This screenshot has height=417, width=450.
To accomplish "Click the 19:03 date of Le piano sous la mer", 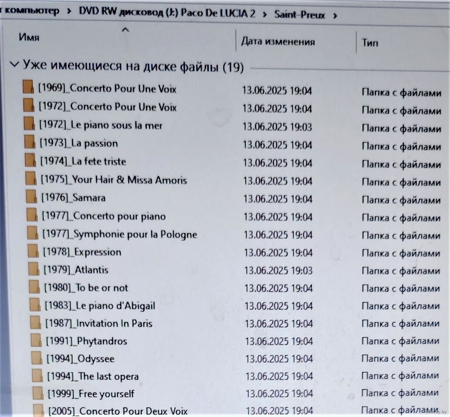I will point(277,127).
